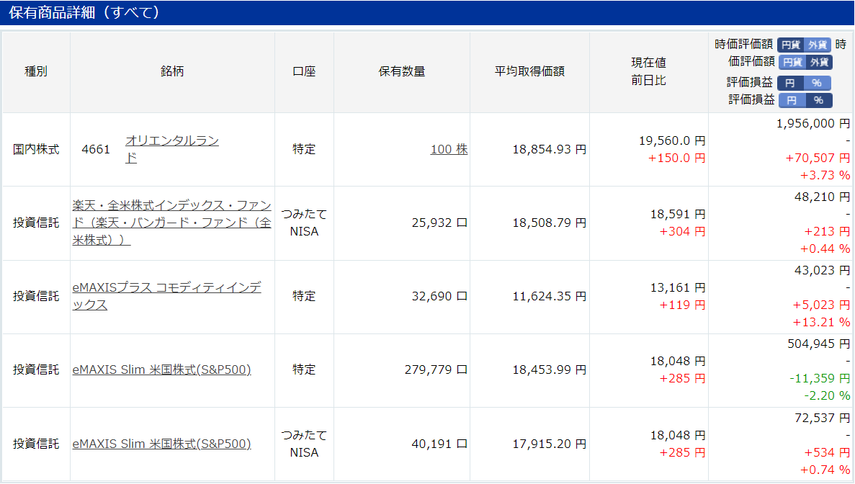The width and height of the screenshot is (855, 484).
Task: Select 円貨 in the upper 時価評価額 toggle
Action: [791, 45]
